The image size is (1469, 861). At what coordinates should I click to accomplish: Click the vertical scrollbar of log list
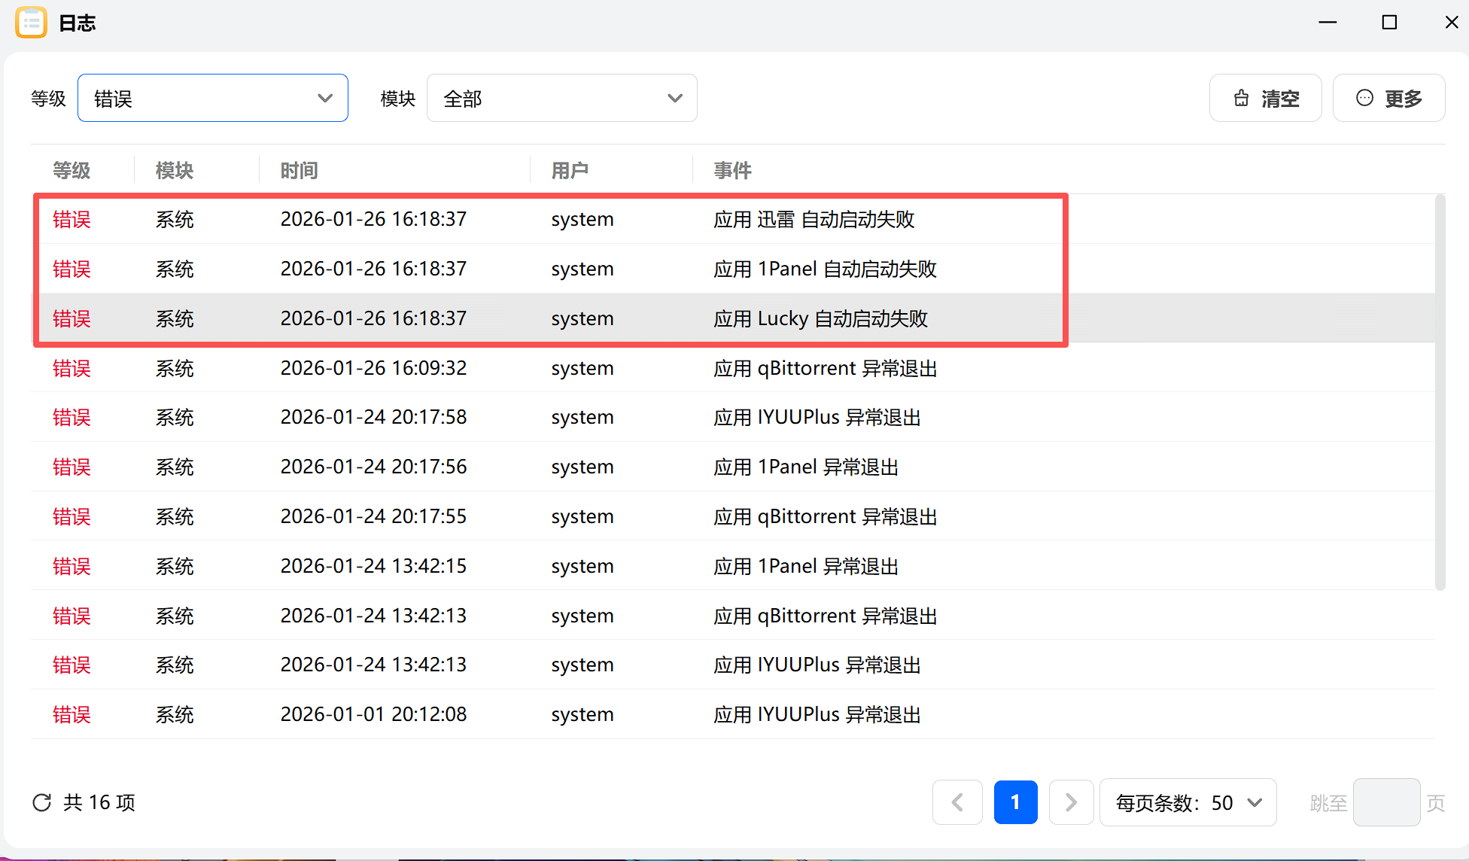pyautogui.click(x=1440, y=391)
